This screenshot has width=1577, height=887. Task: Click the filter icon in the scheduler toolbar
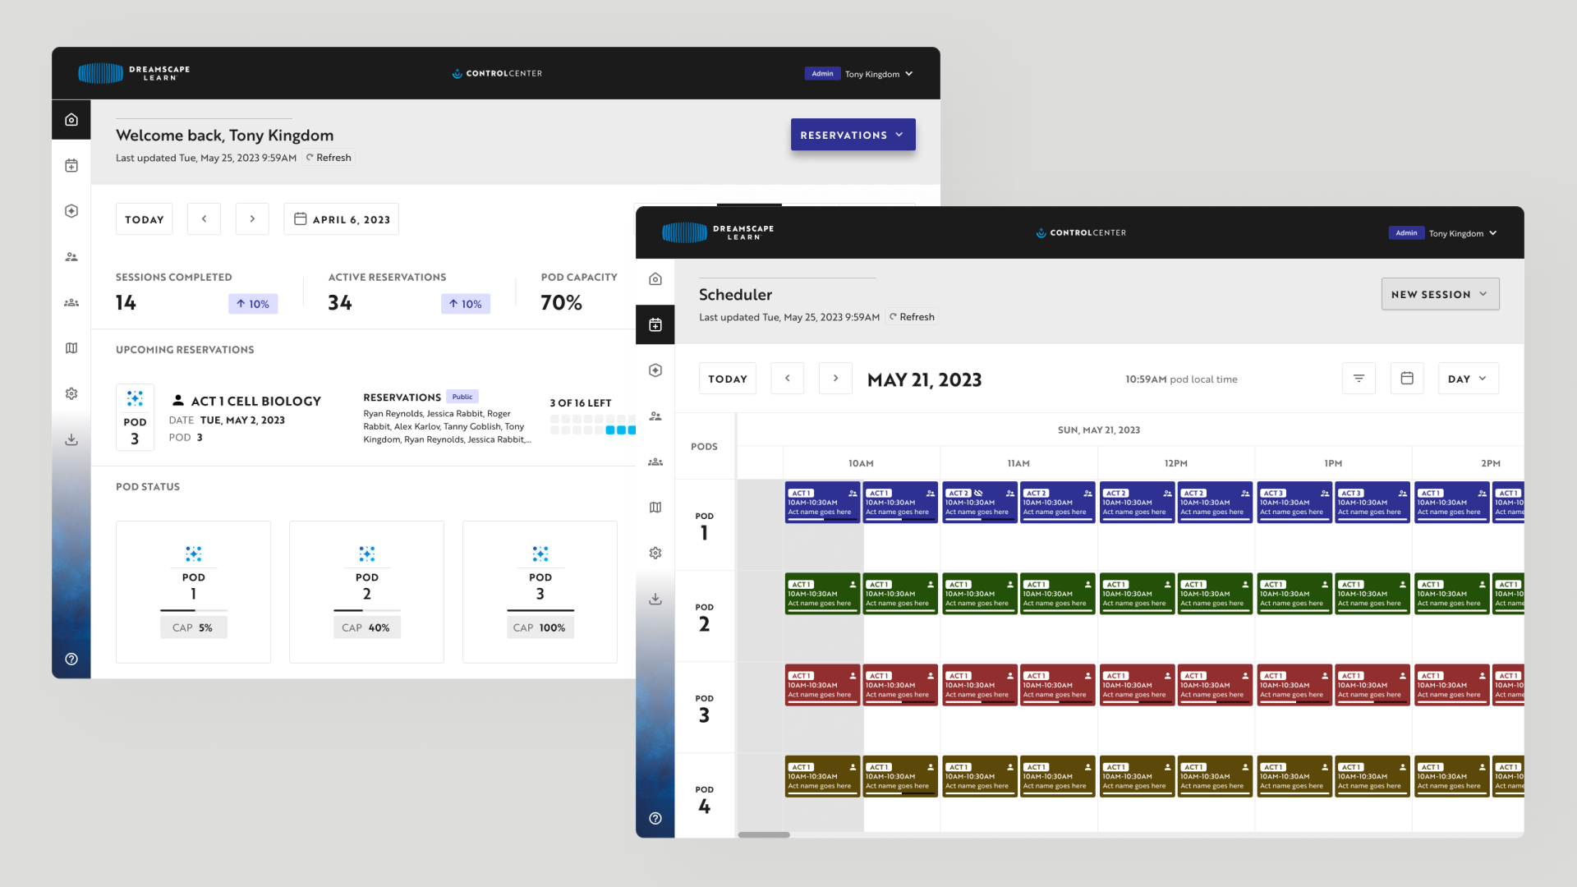click(x=1359, y=379)
